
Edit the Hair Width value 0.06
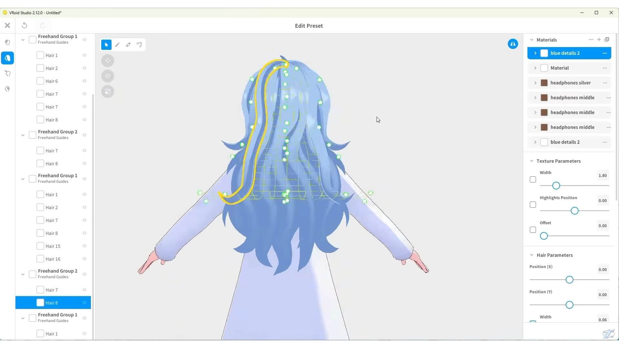[x=602, y=320]
